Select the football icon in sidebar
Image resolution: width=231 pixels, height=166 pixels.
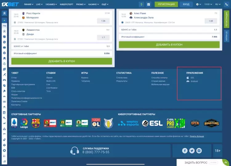[x=4, y=31]
